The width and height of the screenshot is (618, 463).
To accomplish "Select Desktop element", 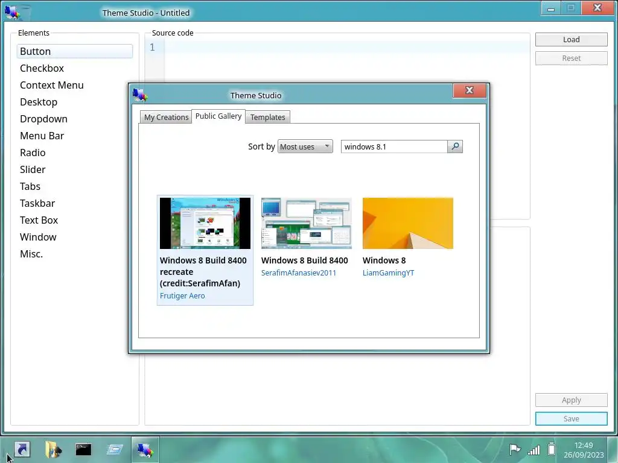I will click(74, 102).
